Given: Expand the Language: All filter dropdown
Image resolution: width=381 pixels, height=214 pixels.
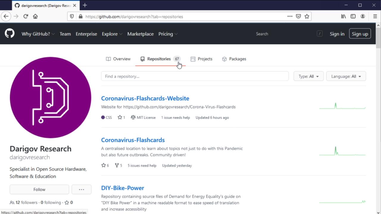Looking at the screenshot, I should [x=346, y=76].
